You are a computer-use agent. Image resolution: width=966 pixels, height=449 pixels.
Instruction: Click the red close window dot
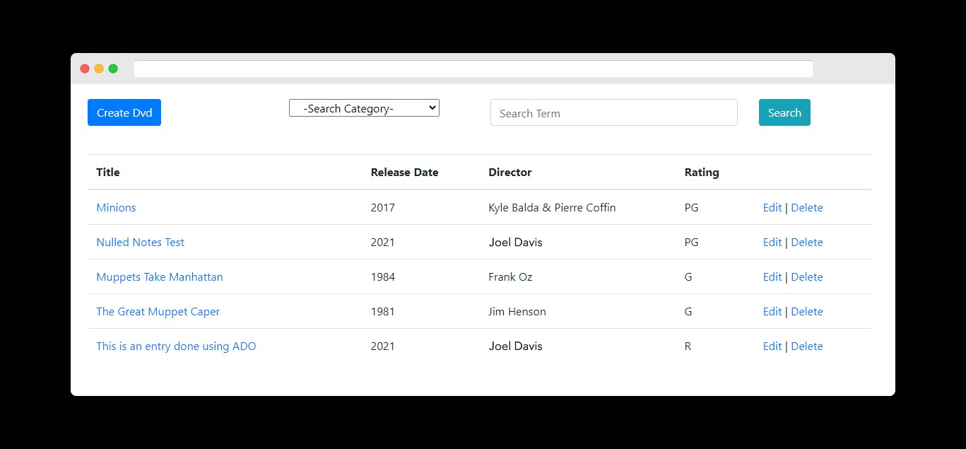(x=85, y=69)
